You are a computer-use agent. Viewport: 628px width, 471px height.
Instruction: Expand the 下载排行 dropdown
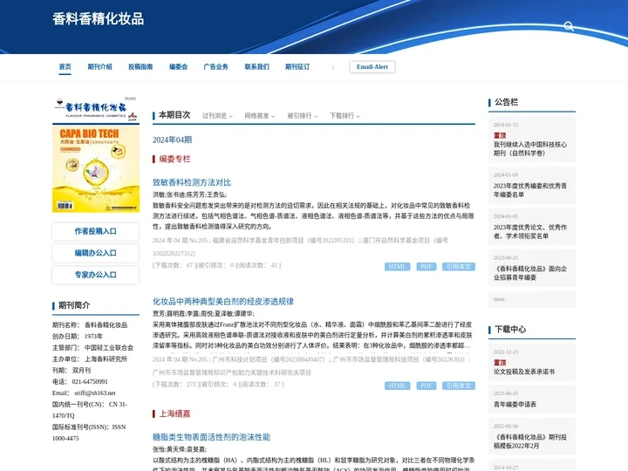(x=345, y=116)
